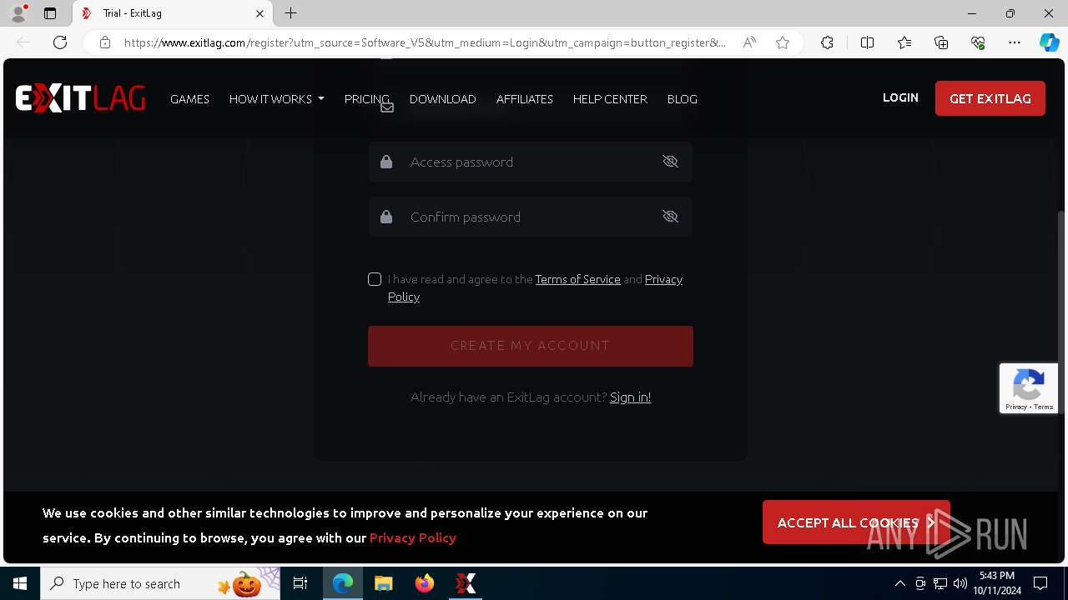Open the Favorites list icon

click(904, 42)
